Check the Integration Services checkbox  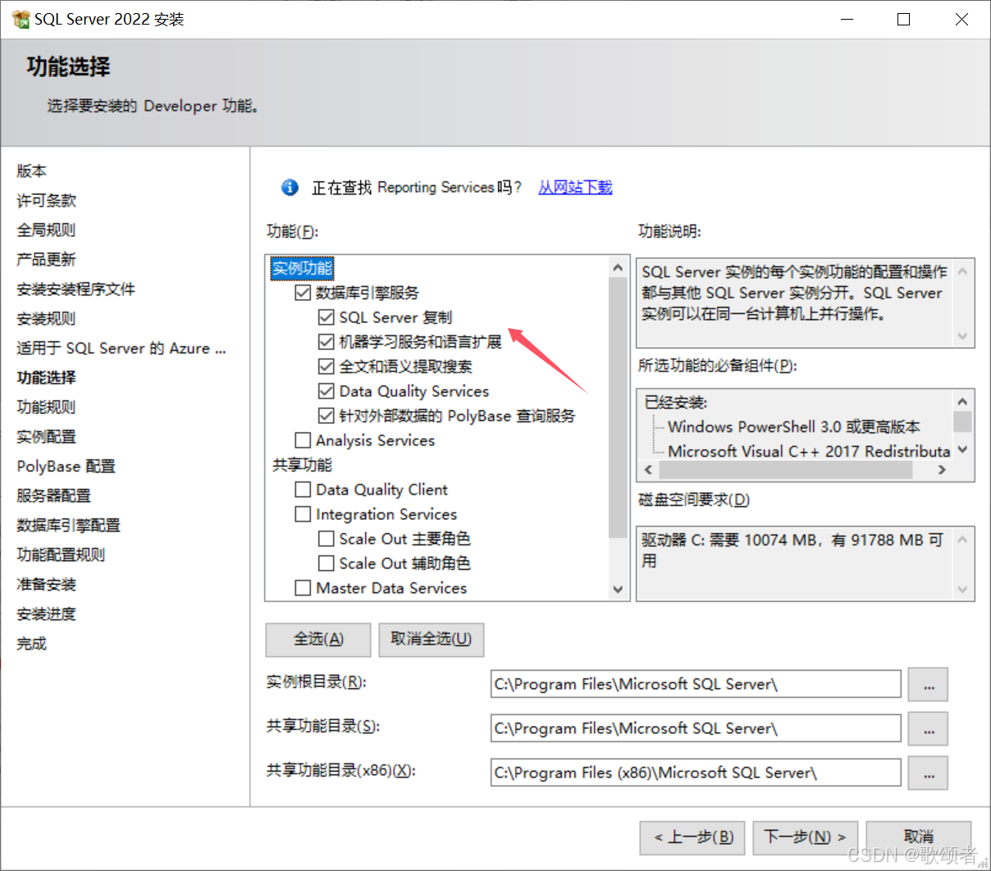(x=303, y=514)
